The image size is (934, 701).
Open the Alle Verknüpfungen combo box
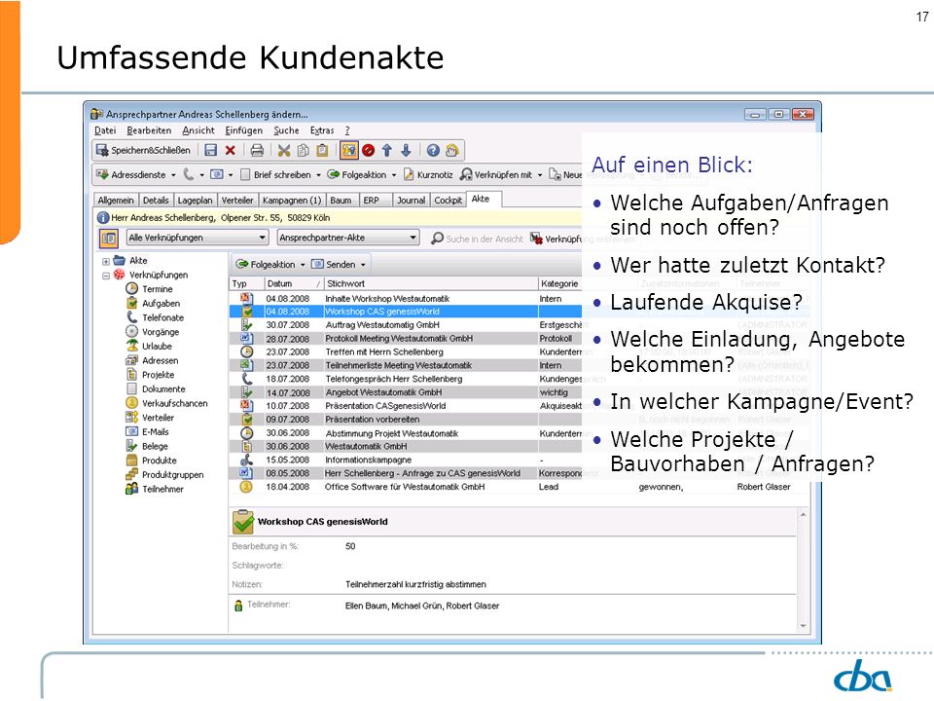[x=198, y=238]
